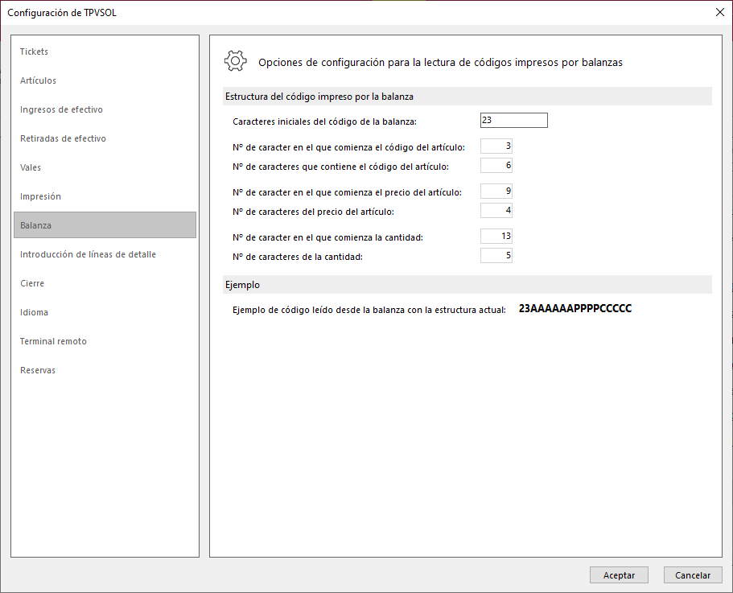This screenshot has width=733, height=593.
Task: Click the Estructura del código impreso header
Action: coord(467,97)
